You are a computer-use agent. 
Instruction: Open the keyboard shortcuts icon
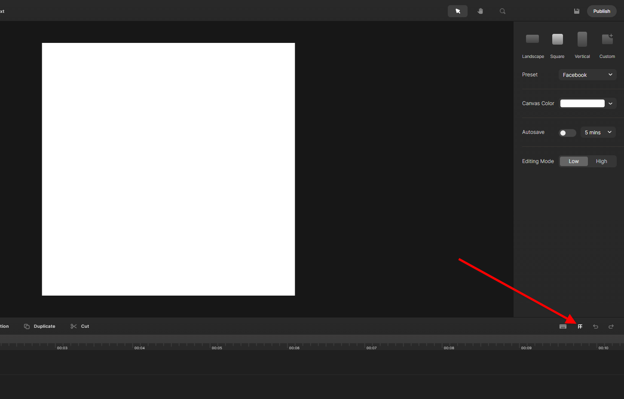(563, 326)
